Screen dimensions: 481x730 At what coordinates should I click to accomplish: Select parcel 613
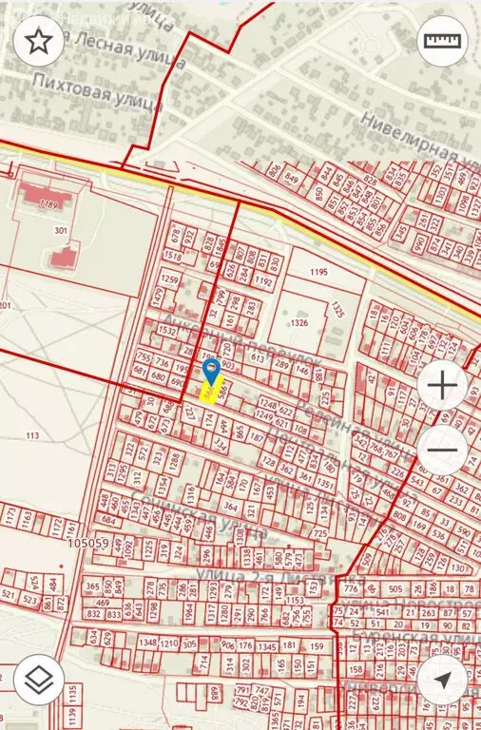click(258, 357)
